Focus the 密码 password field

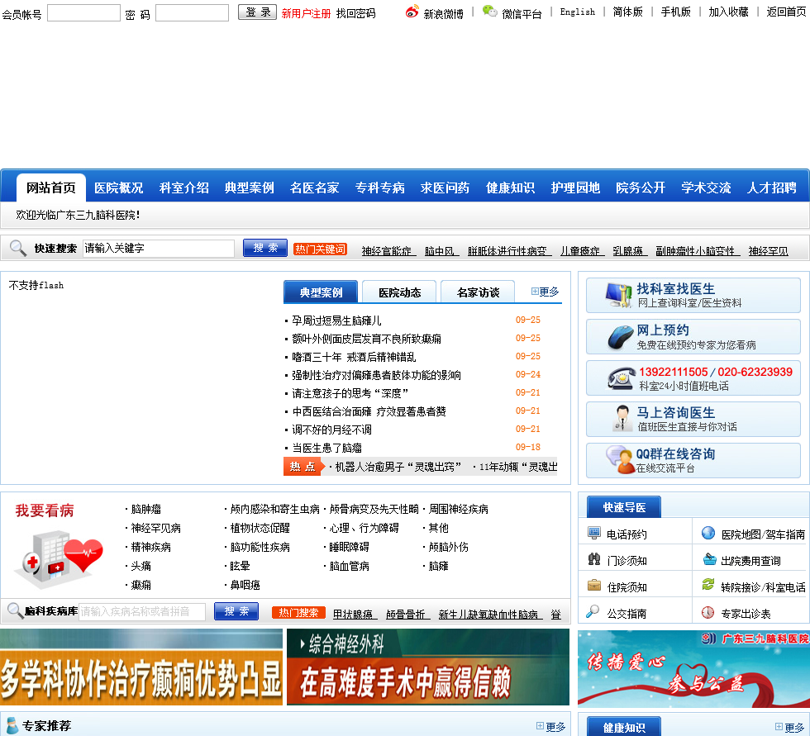click(192, 13)
